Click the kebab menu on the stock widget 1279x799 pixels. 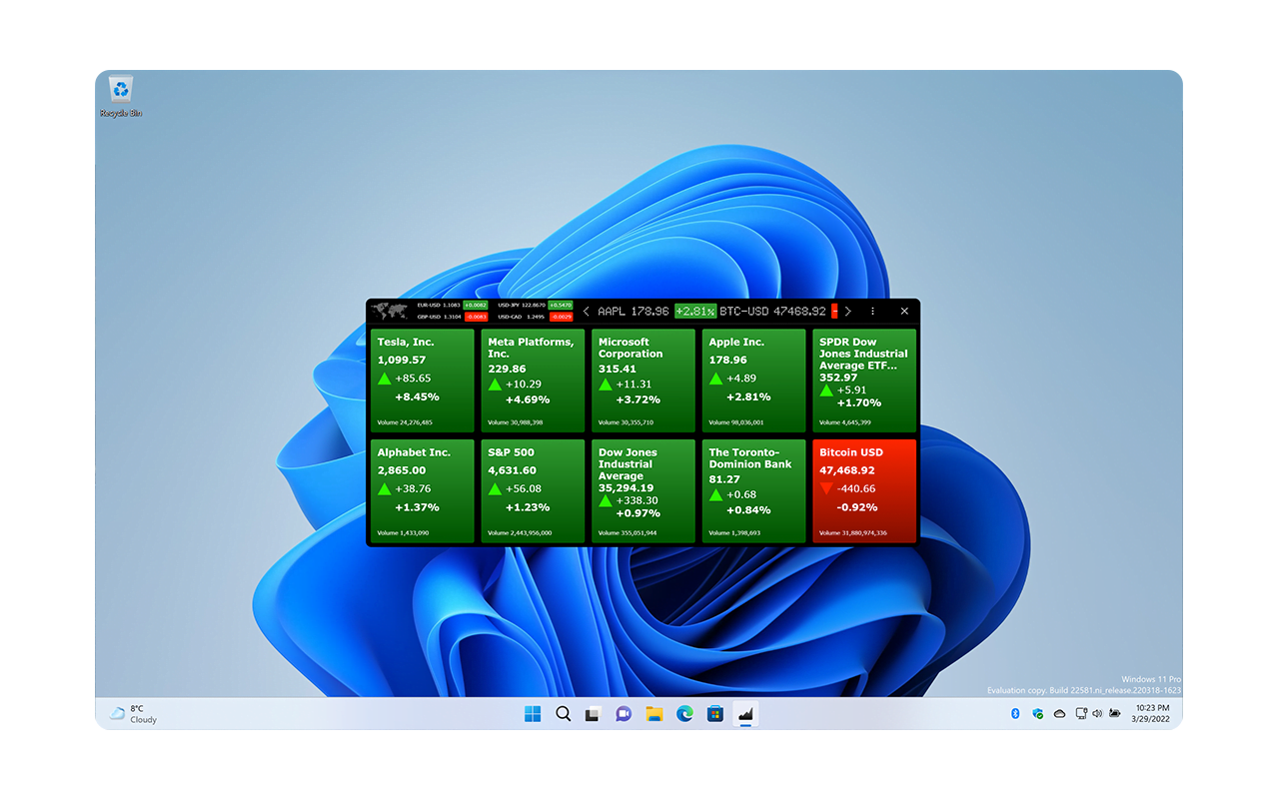point(872,311)
